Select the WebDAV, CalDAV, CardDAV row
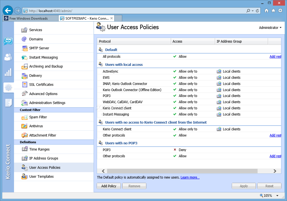This screenshot has height=201, width=287. tap(189, 102)
